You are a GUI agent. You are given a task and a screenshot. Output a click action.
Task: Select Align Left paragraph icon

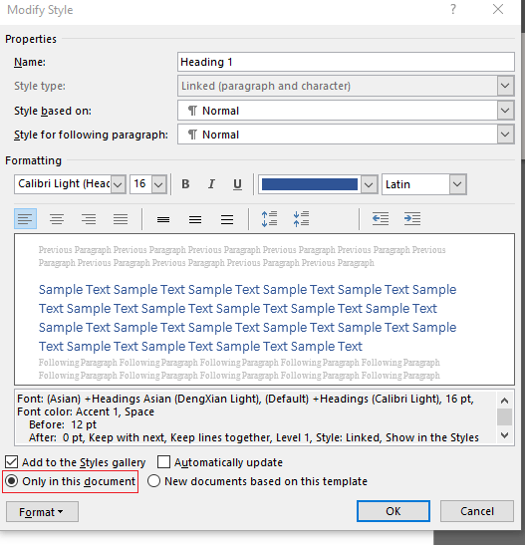[25, 219]
